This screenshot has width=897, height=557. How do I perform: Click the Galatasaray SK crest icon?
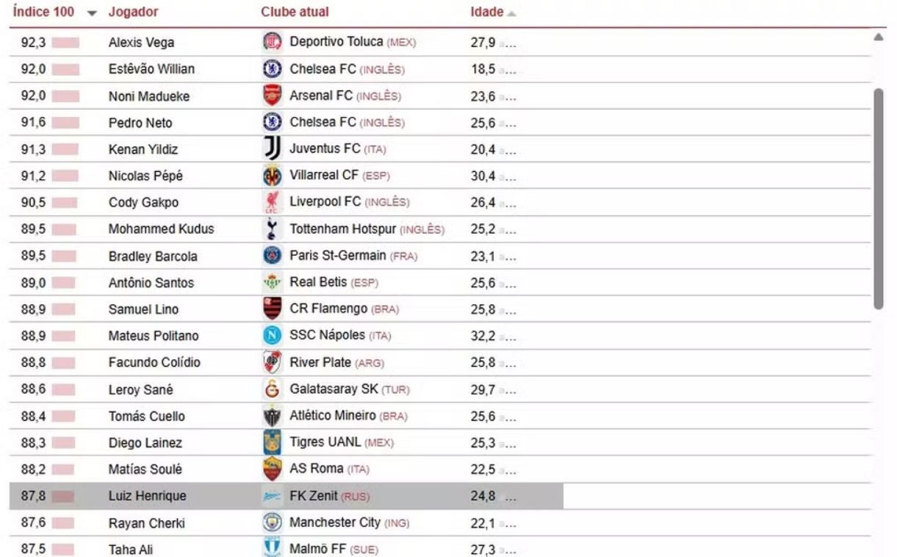click(273, 389)
